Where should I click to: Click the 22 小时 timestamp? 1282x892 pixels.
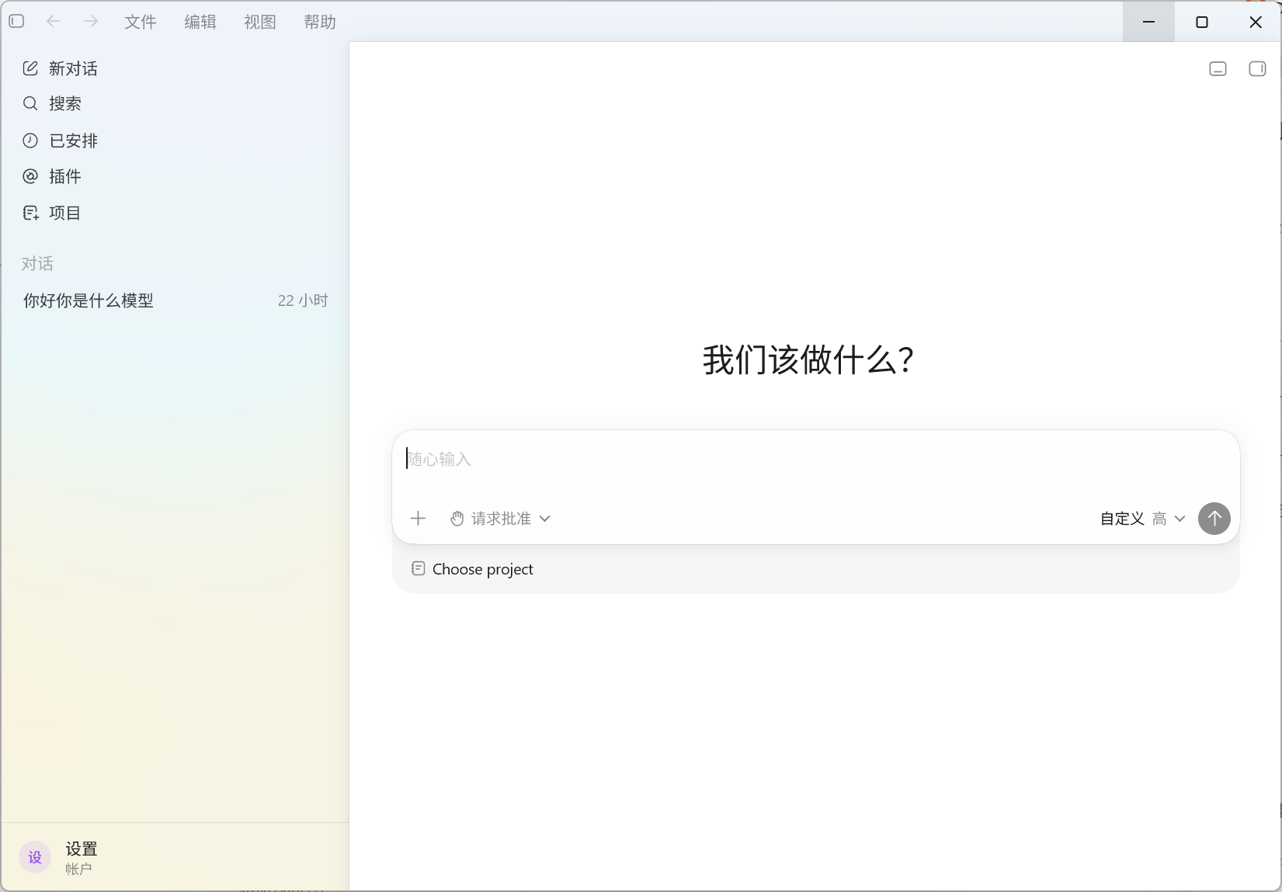coord(303,300)
